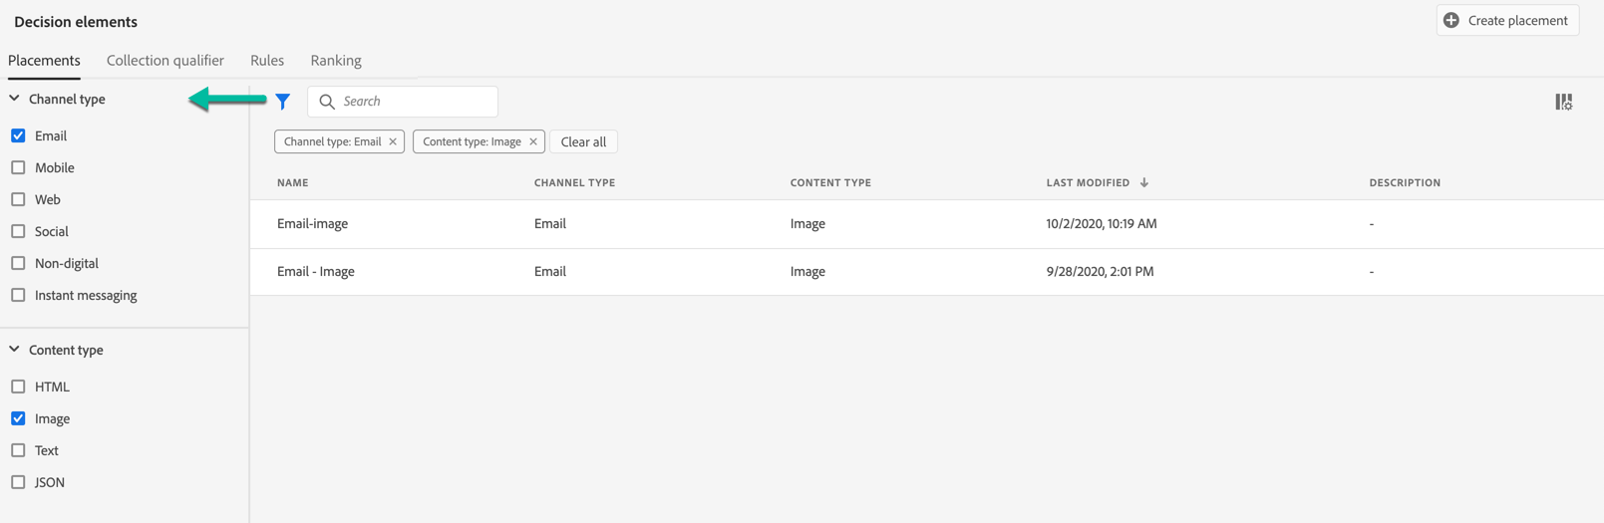The width and height of the screenshot is (1604, 523).
Task: Click the Last Modified sort arrow
Action: coord(1144,183)
